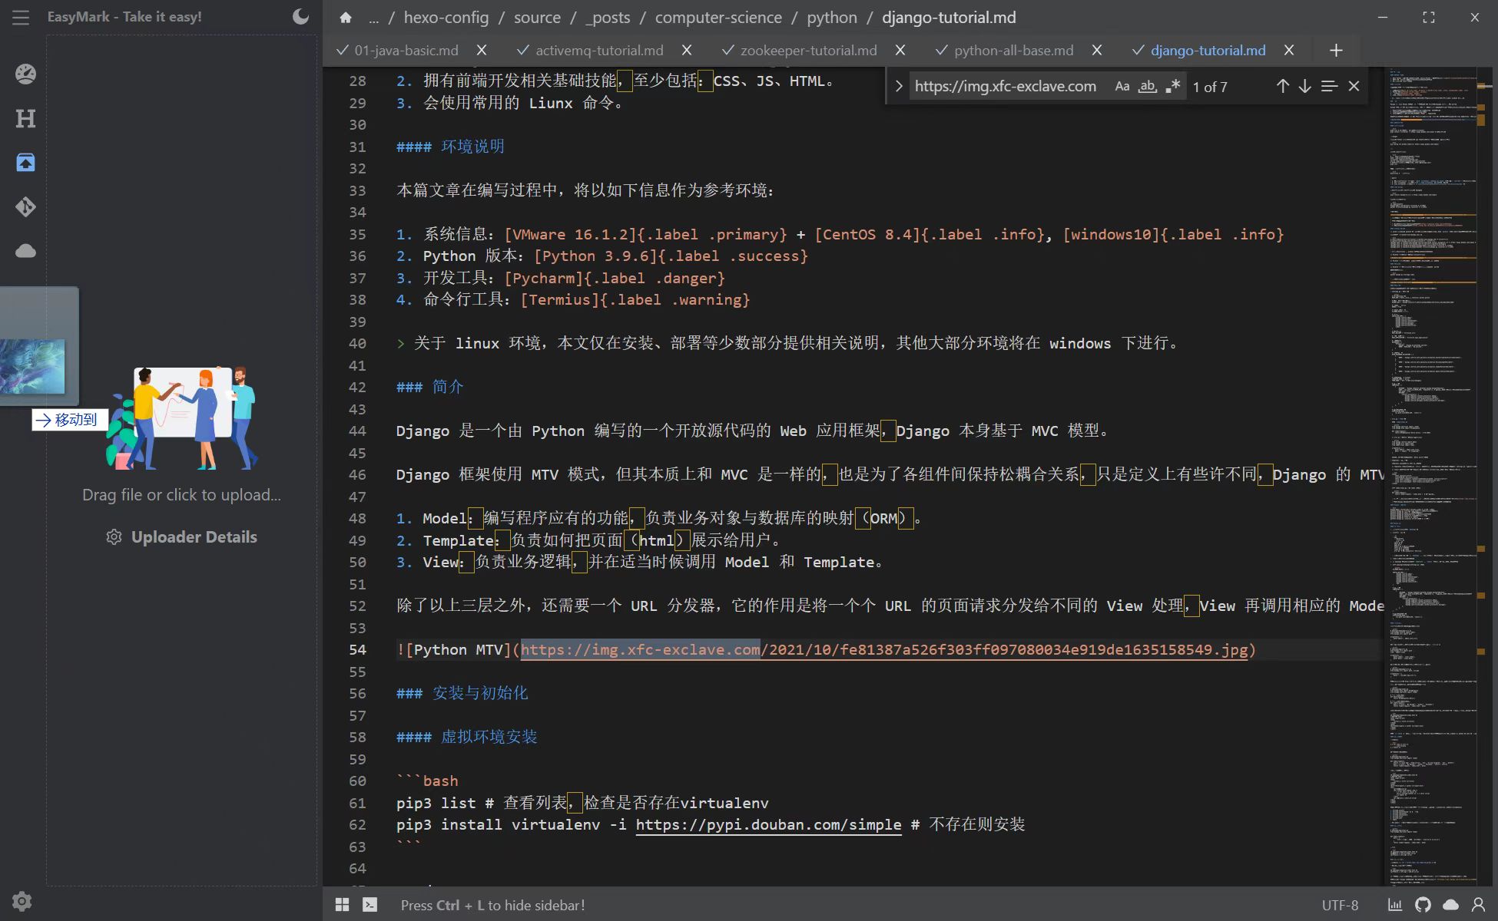Go to next match with the down arrow
Screen dimensions: 1498x921
pos(1304,86)
